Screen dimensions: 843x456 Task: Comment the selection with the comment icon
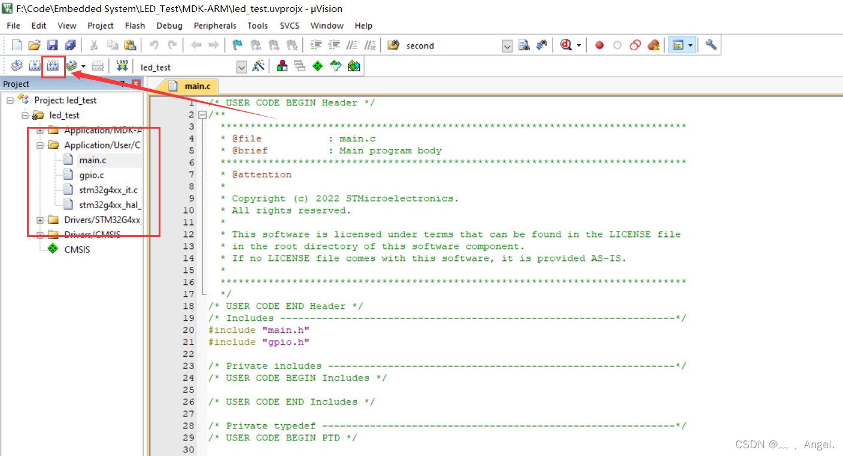(x=353, y=45)
